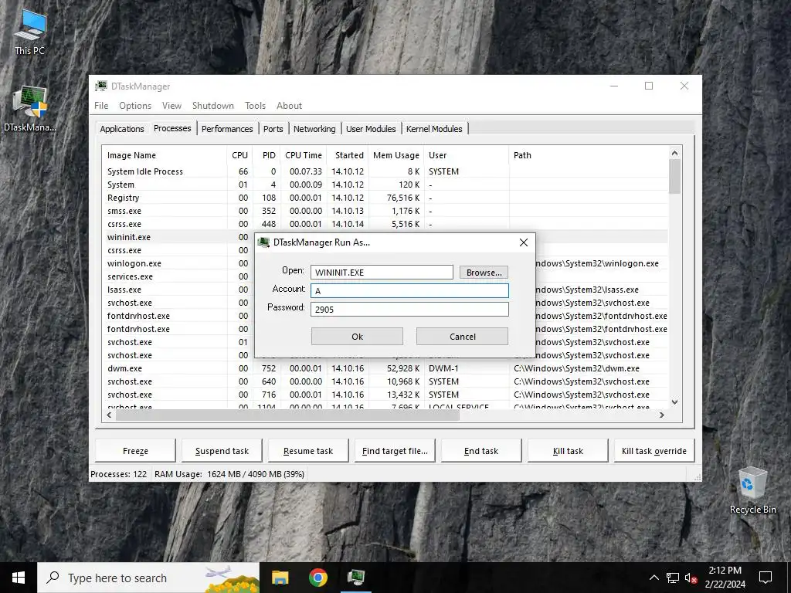Open the About menu
The height and width of the screenshot is (593, 791).
[289, 105]
